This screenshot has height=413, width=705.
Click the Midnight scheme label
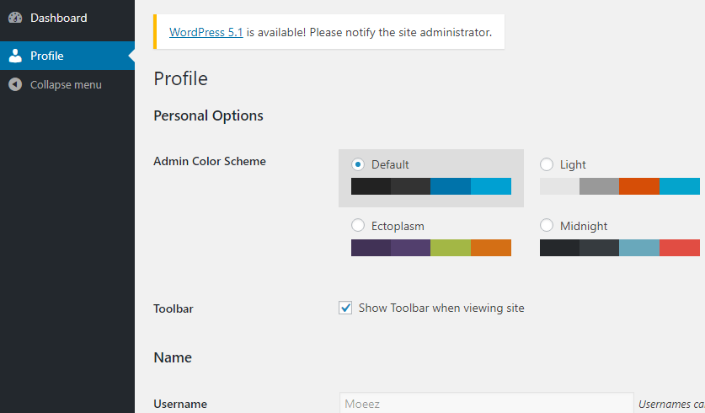[x=584, y=226]
